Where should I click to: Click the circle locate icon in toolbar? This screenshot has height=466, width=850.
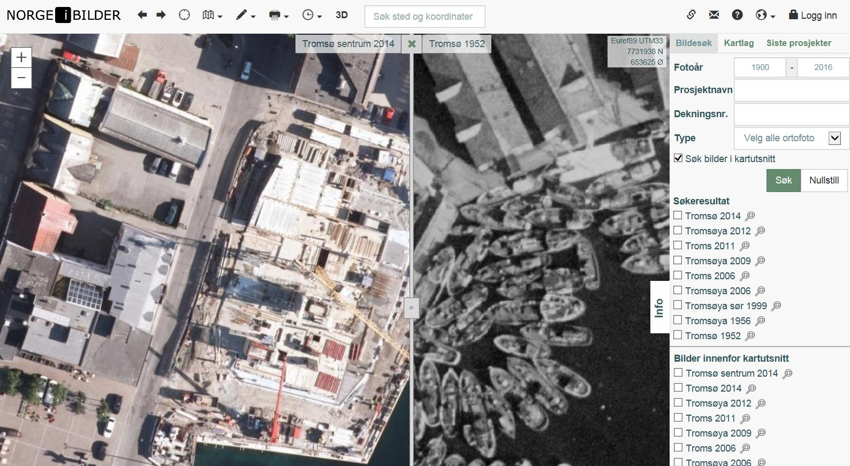coord(184,15)
